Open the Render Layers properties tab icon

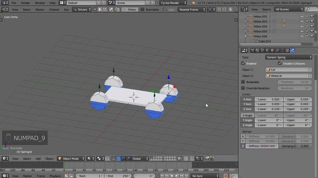point(257,50)
